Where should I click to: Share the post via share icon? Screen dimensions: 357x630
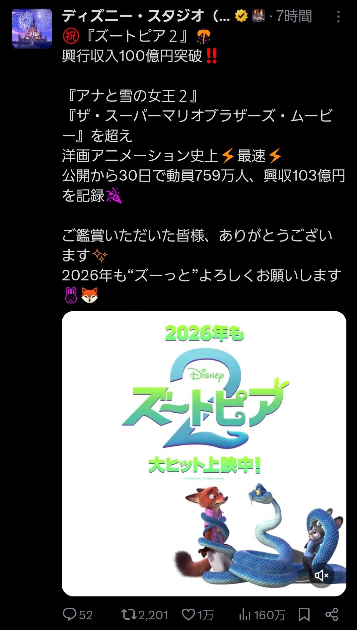click(332, 614)
